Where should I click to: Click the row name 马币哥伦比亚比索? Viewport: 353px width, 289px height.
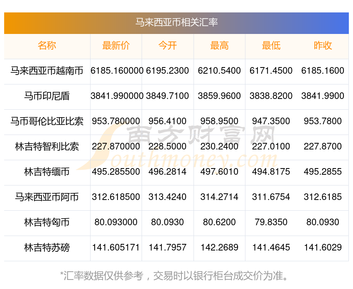point(47,121)
